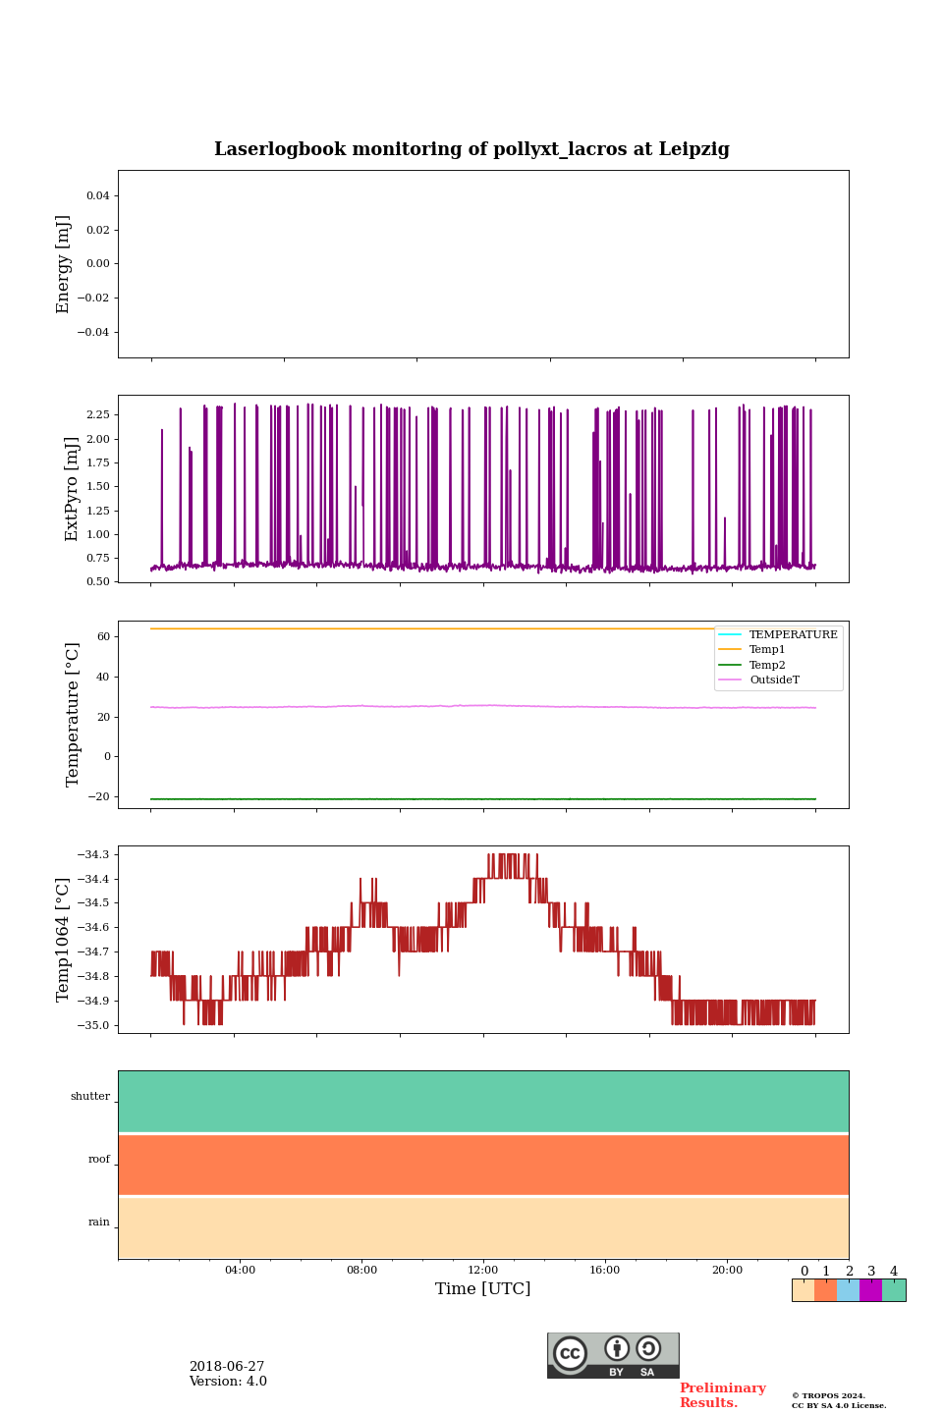
Task: Click the 'CC BY SA 4.0 License.' text
Action: click(839, 1406)
